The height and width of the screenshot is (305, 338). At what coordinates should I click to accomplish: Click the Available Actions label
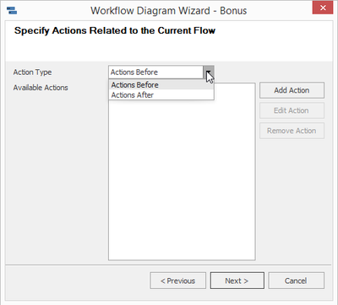click(x=41, y=88)
